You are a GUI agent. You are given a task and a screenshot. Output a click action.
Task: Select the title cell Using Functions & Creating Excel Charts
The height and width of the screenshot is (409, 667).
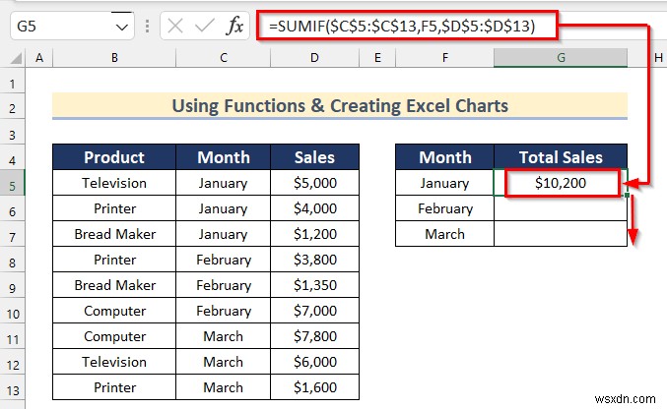(x=340, y=106)
